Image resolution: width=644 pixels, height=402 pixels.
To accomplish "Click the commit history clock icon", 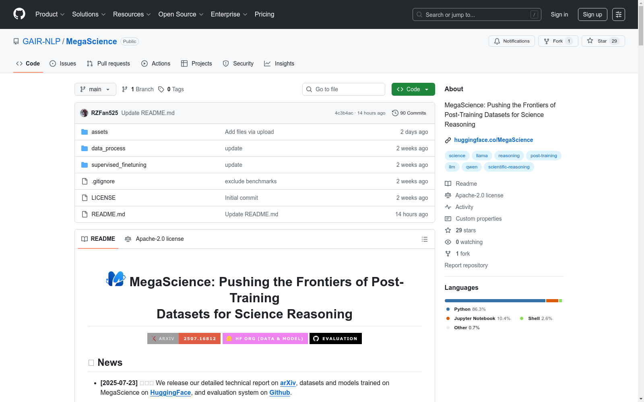I will [395, 113].
